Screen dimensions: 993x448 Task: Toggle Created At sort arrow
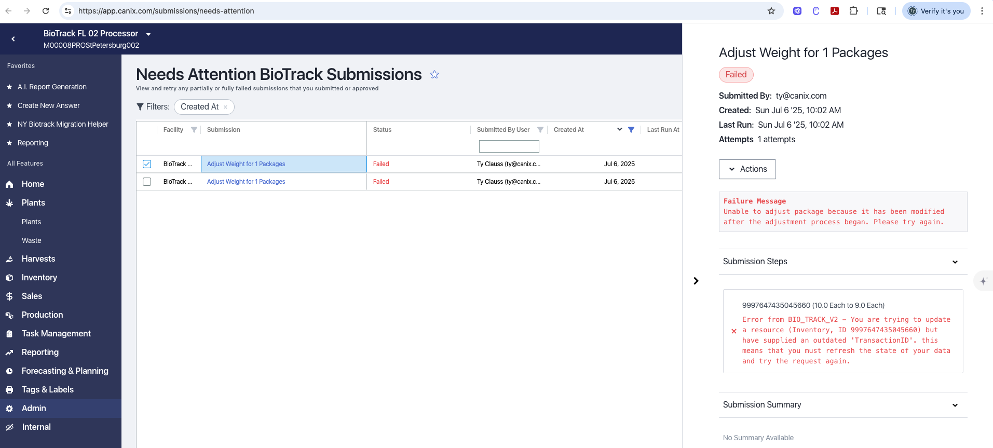[x=620, y=130]
